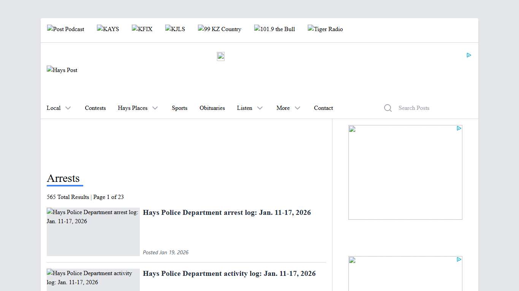Select the KJLS station logo
The height and width of the screenshot is (291, 519).
point(175,29)
